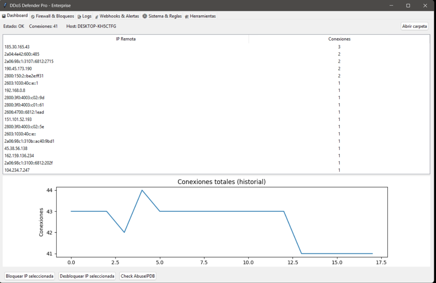
Task: Click the feather app icon in title bar
Action: point(5,5)
